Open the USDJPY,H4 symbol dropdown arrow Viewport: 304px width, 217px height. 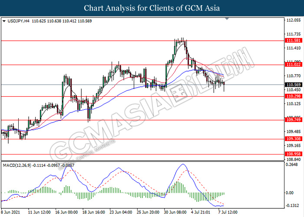coord(4,21)
